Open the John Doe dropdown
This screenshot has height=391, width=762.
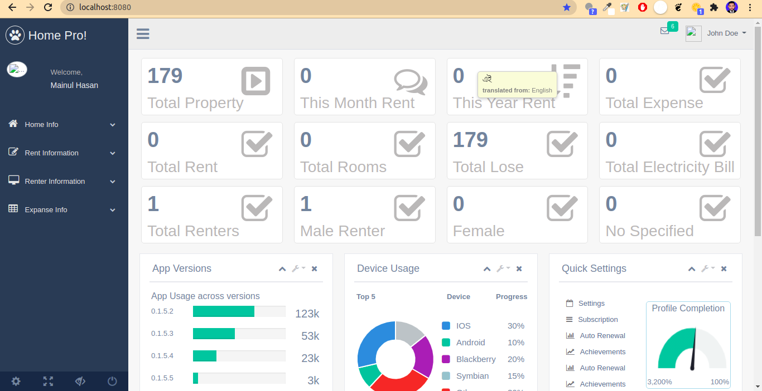726,33
